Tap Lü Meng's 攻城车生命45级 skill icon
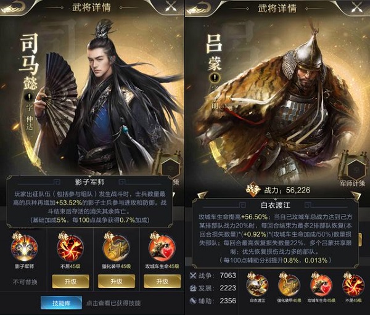The height and width of the screenshot is (315, 370). click(x=321, y=285)
